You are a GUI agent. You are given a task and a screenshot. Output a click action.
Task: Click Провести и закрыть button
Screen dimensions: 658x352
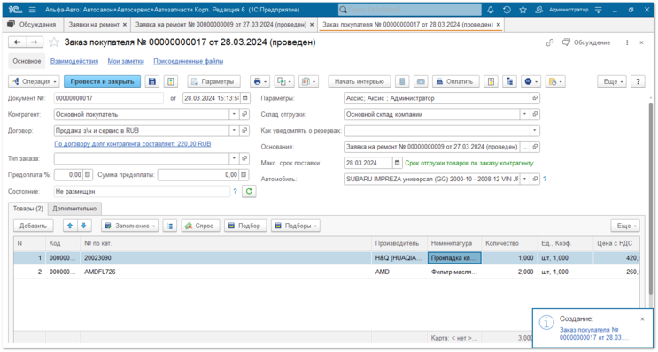pyautogui.click(x=102, y=81)
